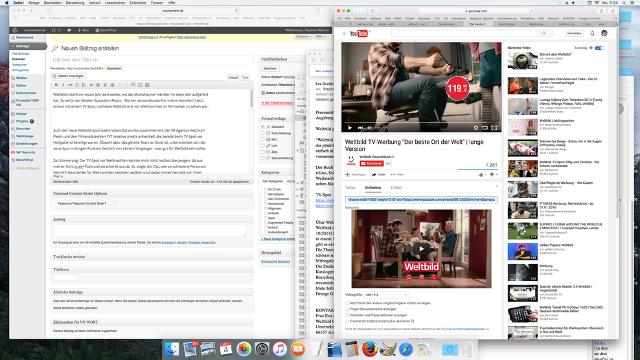
Task: Check the Apps category checkbox
Action: click(x=266, y=218)
